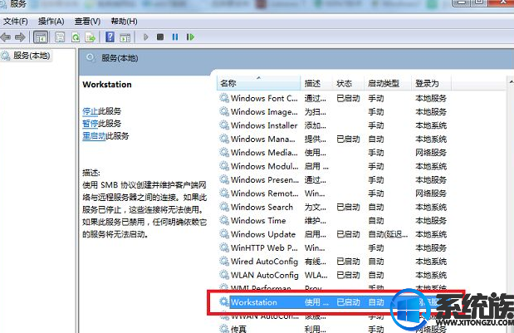Open the Properties toolbar icon
The height and width of the screenshot is (333, 514).
pos(60,37)
